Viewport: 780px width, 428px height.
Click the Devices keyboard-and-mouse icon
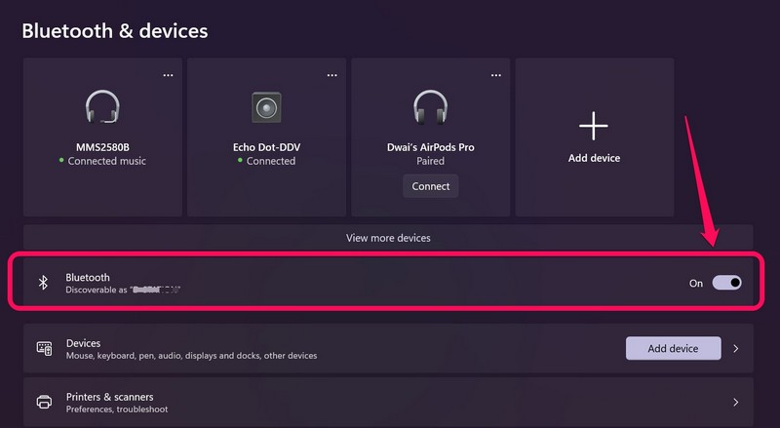pyautogui.click(x=44, y=348)
